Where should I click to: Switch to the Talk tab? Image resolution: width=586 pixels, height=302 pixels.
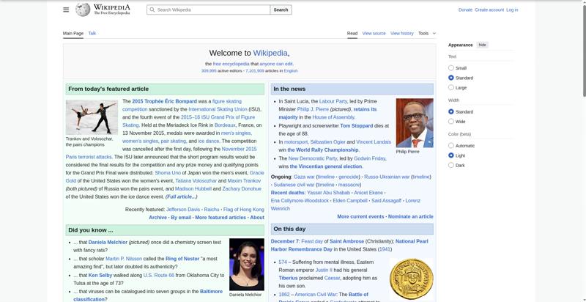point(92,33)
